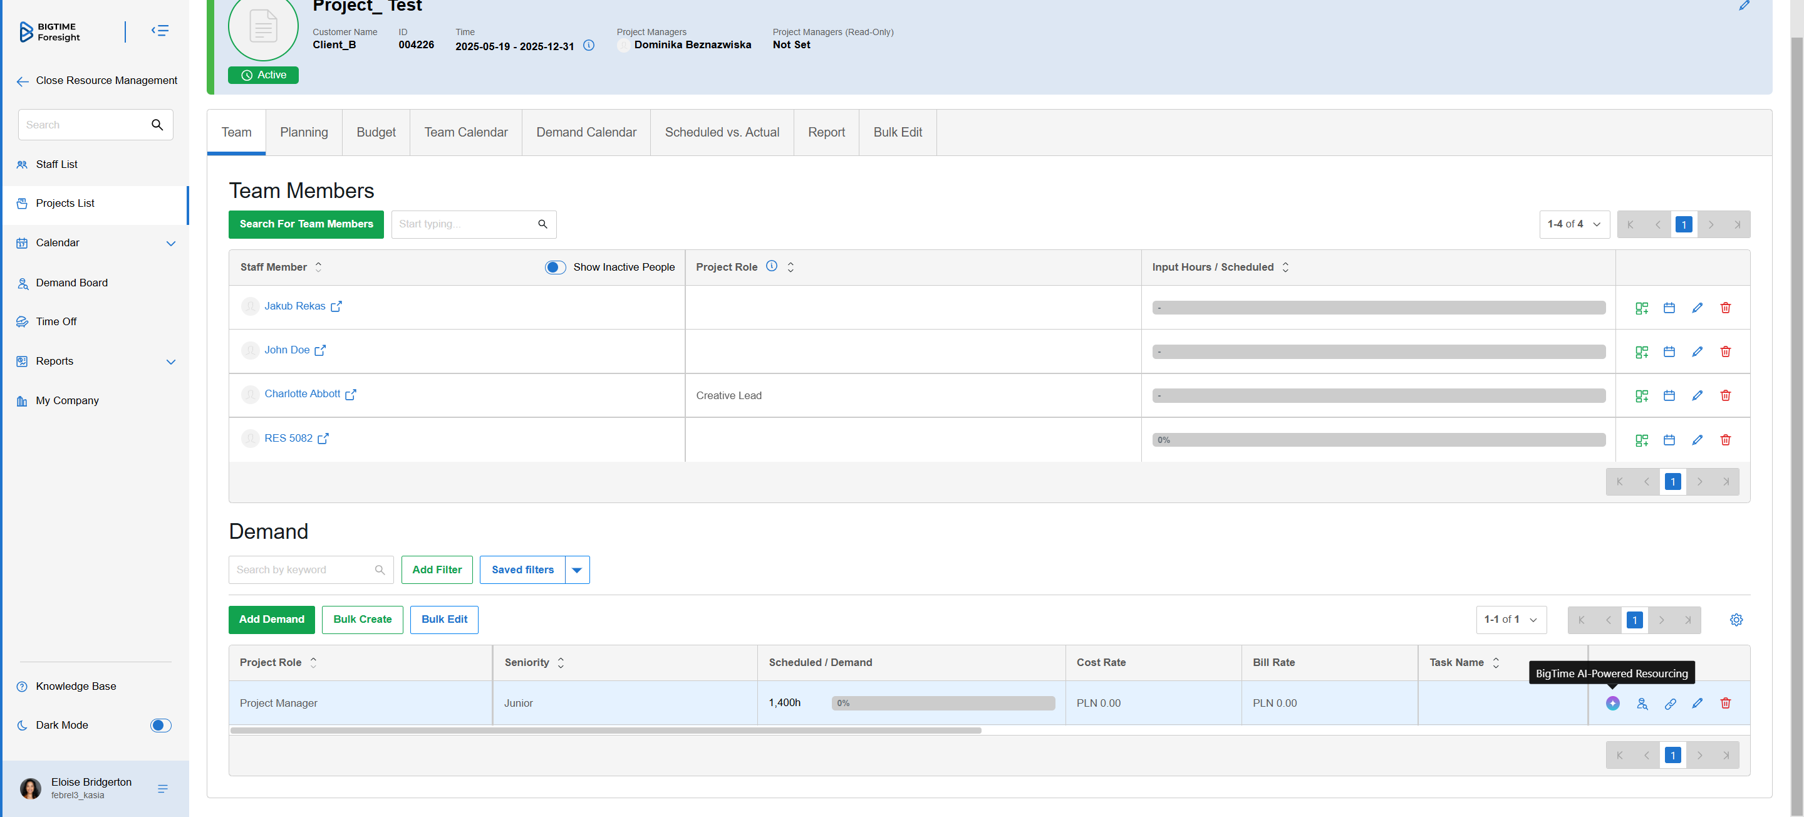1804x817 pixels.
Task: Click link icon in Project Manager demand row
Action: [x=1670, y=704]
